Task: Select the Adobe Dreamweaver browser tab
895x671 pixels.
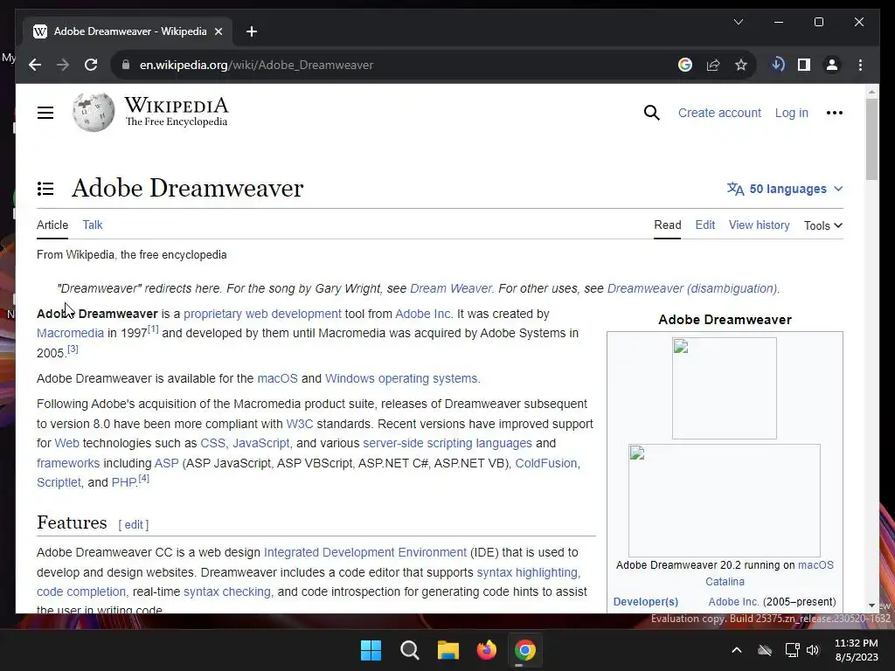Action: 128,31
